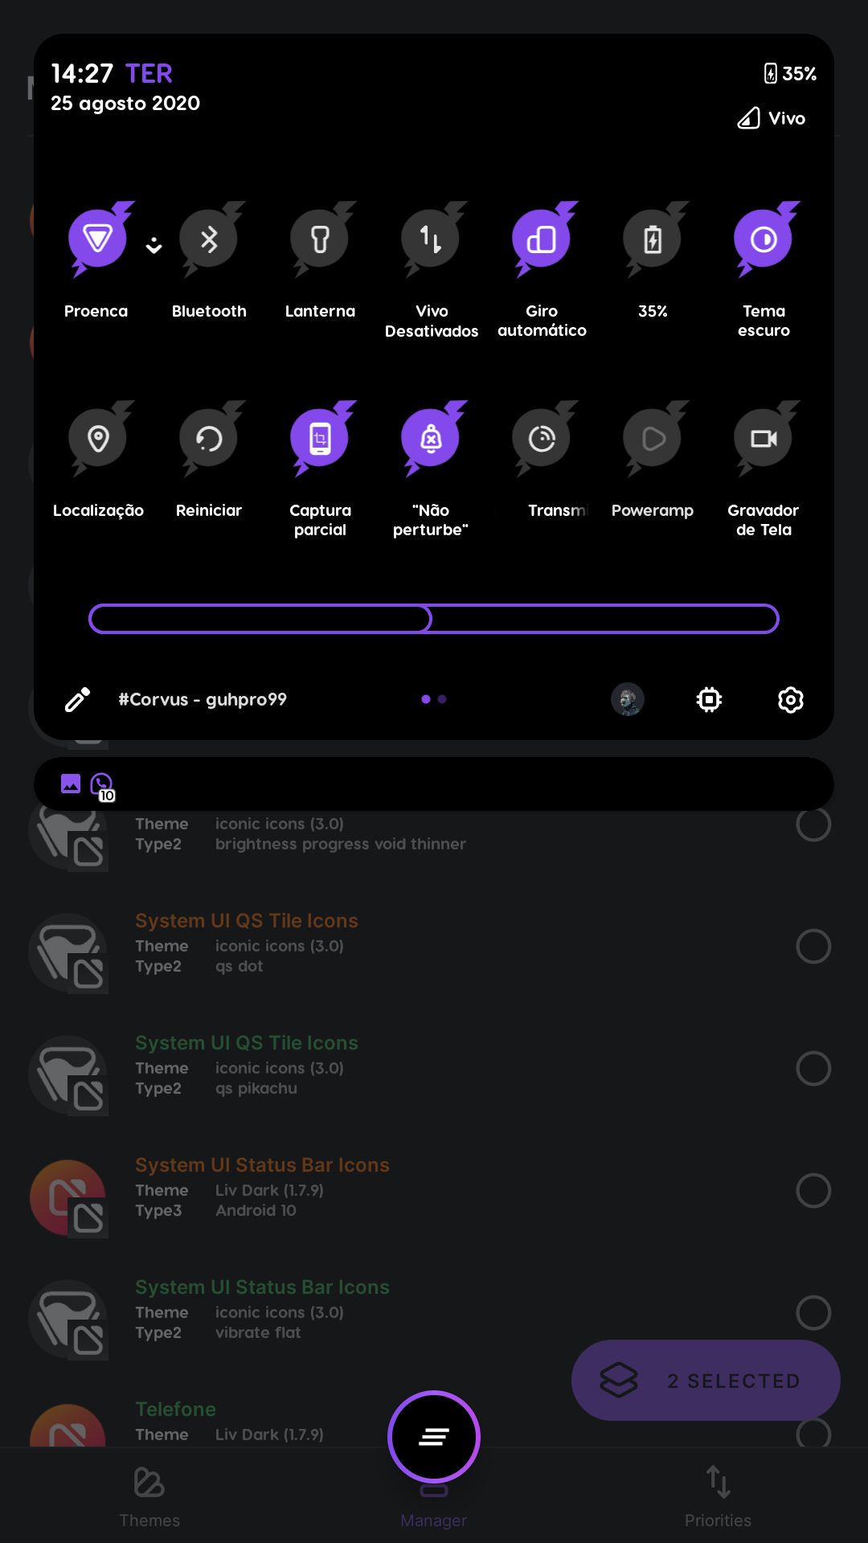The width and height of the screenshot is (868, 1543).
Task: Tap the Captura parcial screenshot tile
Action: [320, 439]
